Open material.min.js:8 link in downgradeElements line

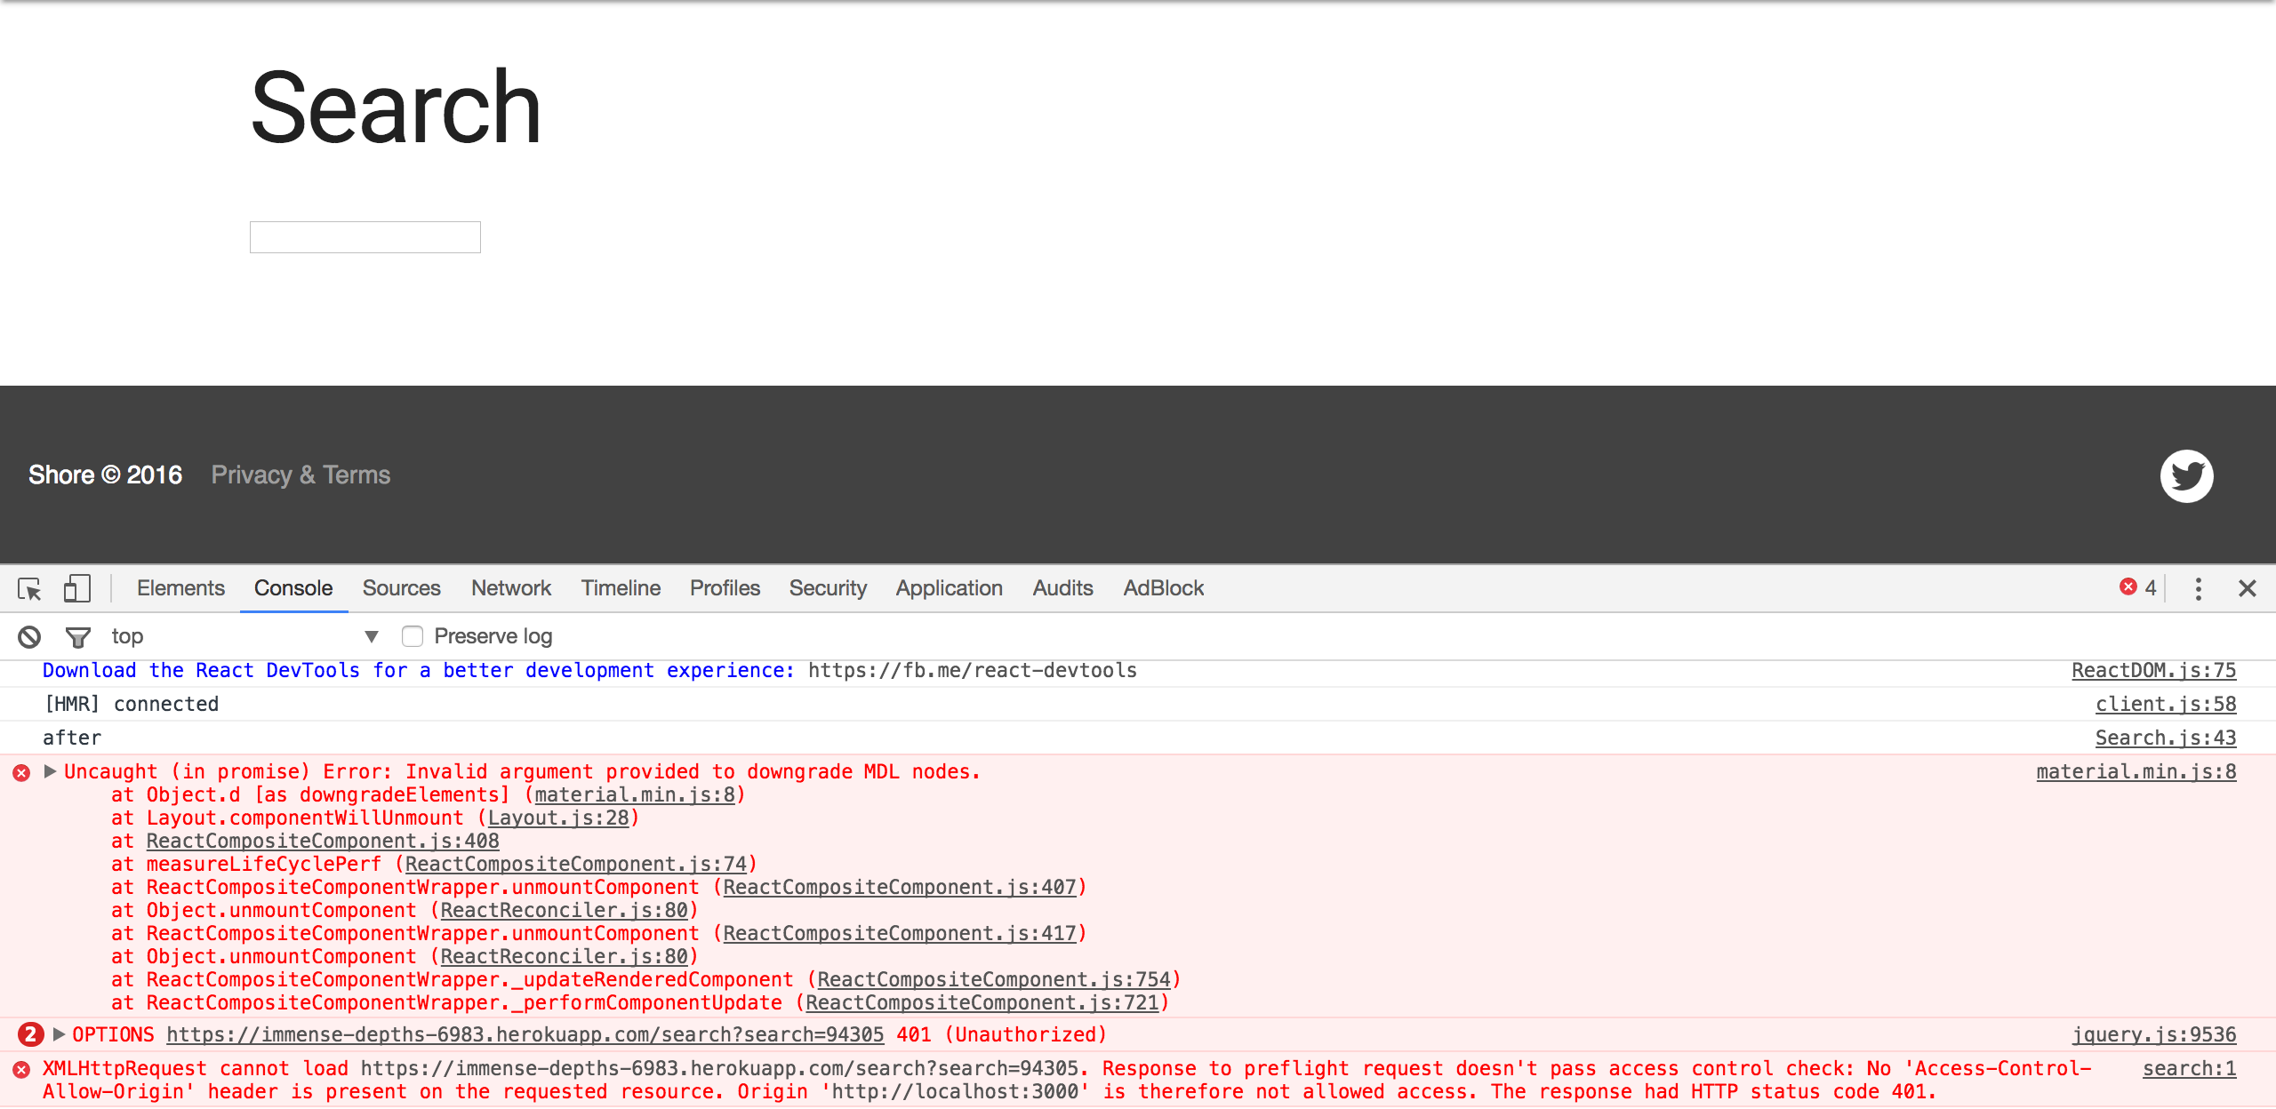[635, 794]
